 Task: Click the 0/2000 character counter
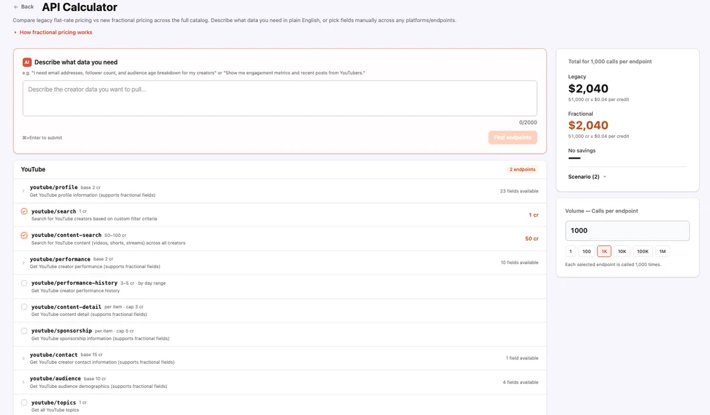[x=528, y=122]
